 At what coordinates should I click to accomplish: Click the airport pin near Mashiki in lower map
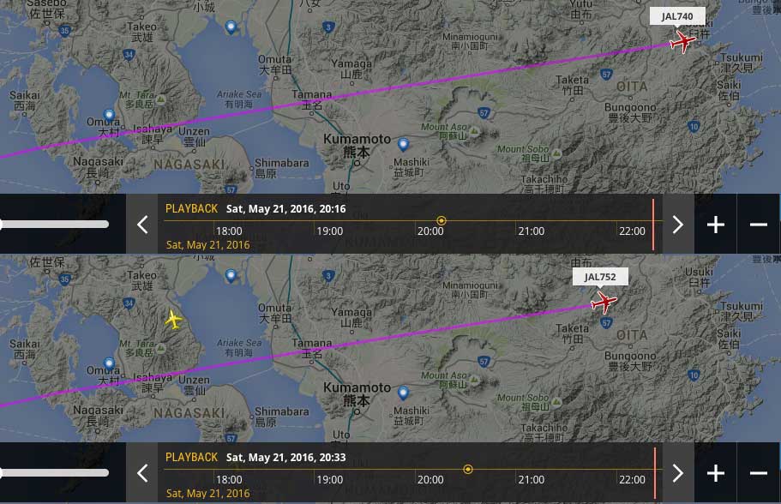(403, 393)
